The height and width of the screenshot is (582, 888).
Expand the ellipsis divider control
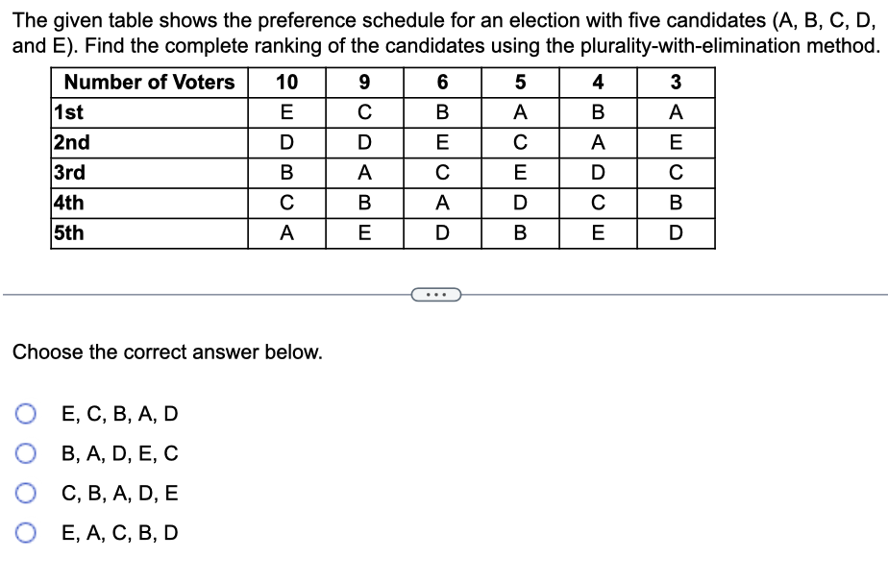(x=437, y=296)
